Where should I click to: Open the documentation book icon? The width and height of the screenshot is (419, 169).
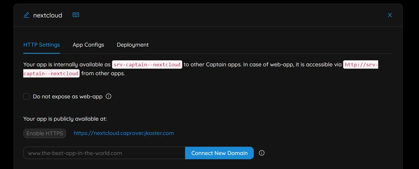(76, 15)
